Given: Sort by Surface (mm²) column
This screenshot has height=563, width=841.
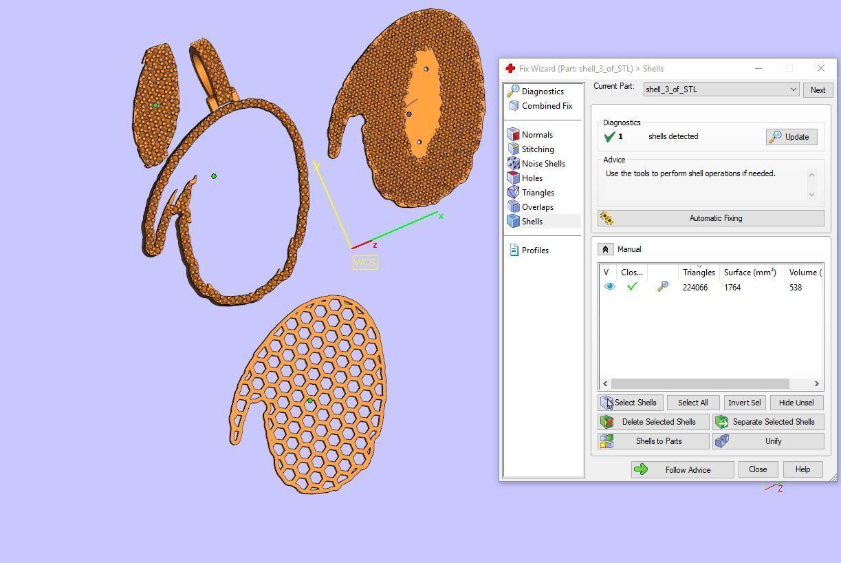Looking at the screenshot, I should pos(752,273).
